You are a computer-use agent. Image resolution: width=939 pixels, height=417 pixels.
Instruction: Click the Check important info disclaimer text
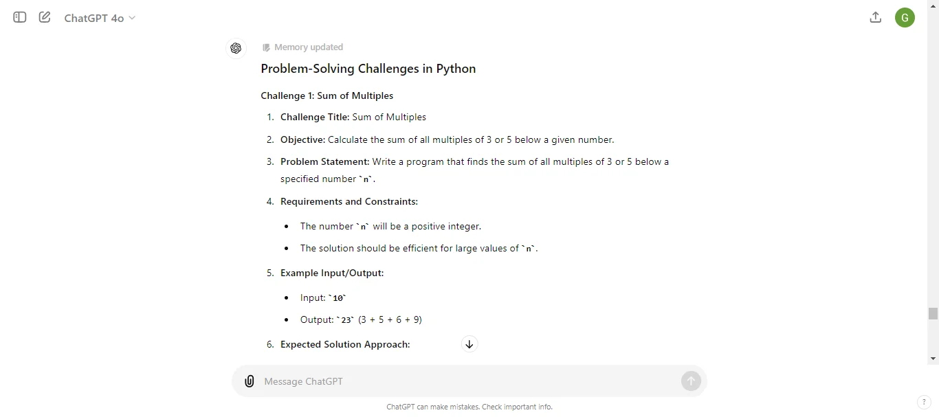[x=469, y=407]
